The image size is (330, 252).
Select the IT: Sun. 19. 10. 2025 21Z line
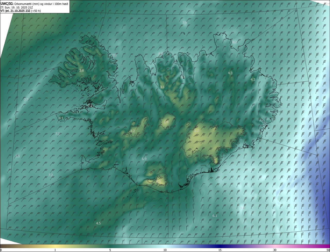click(17, 7)
